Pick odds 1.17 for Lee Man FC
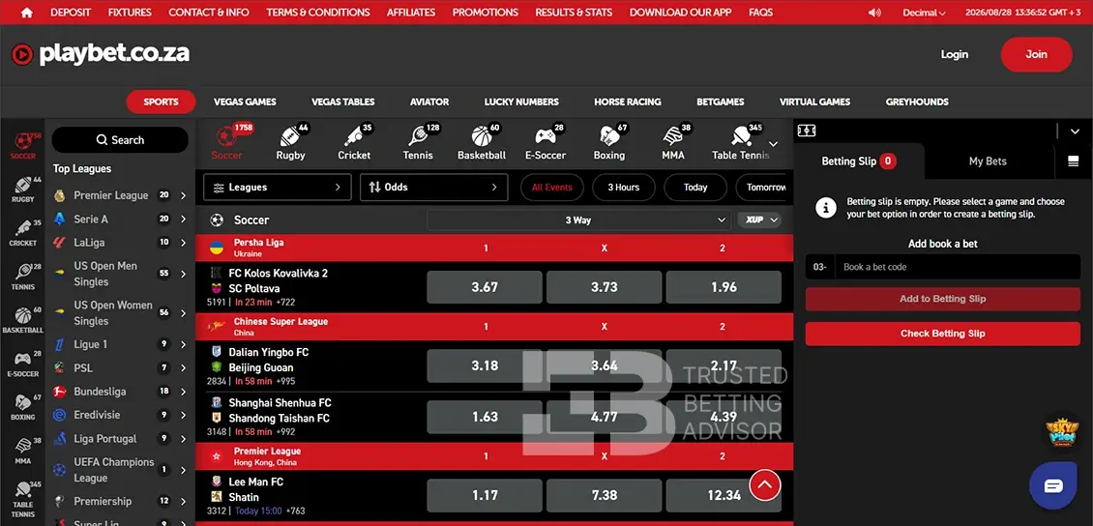This screenshot has width=1093, height=526. point(485,495)
